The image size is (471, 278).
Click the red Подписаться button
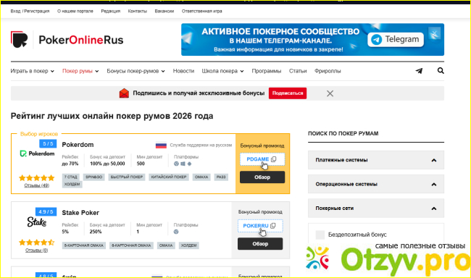pos(288,93)
